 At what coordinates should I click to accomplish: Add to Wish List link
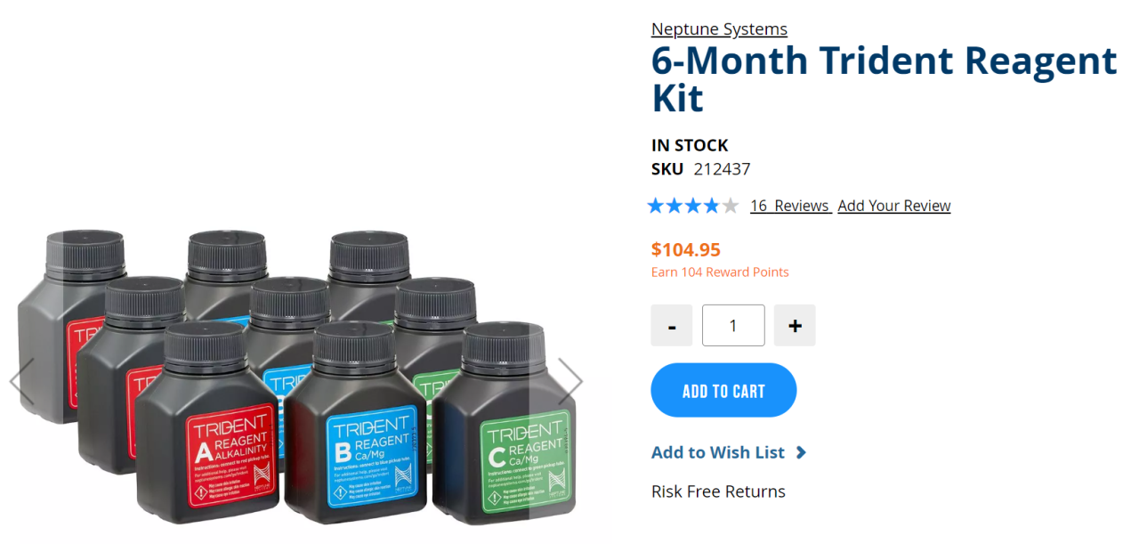click(x=718, y=452)
